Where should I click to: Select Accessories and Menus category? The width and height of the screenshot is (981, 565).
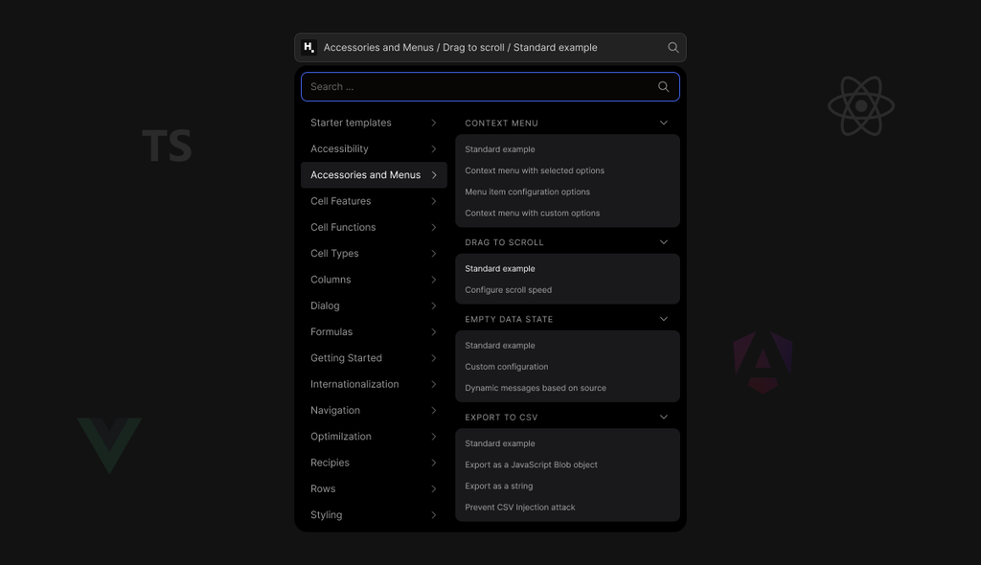(x=375, y=175)
